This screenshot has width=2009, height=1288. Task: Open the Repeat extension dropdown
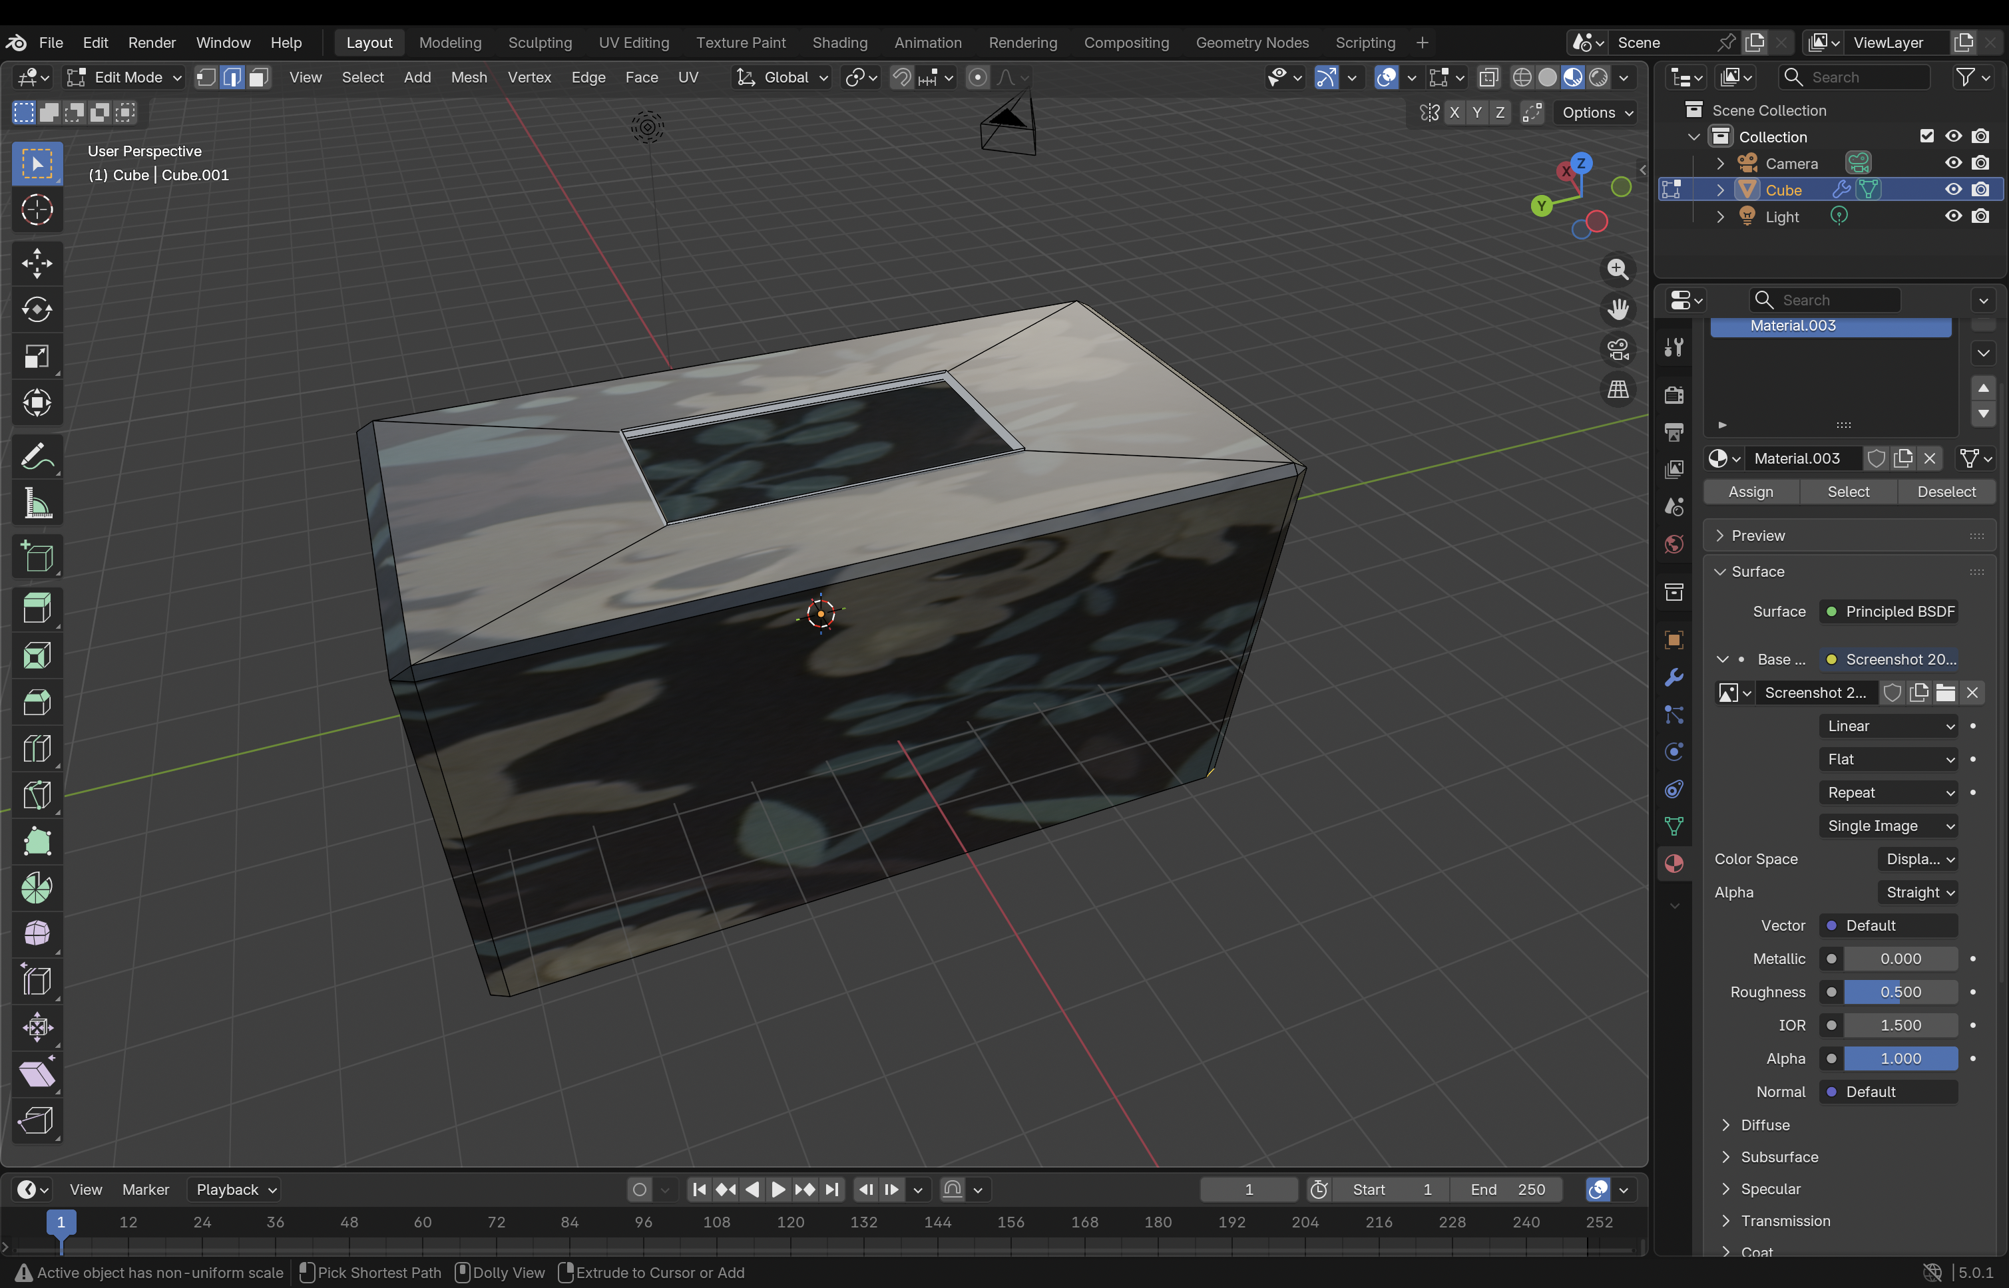point(1889,792)
